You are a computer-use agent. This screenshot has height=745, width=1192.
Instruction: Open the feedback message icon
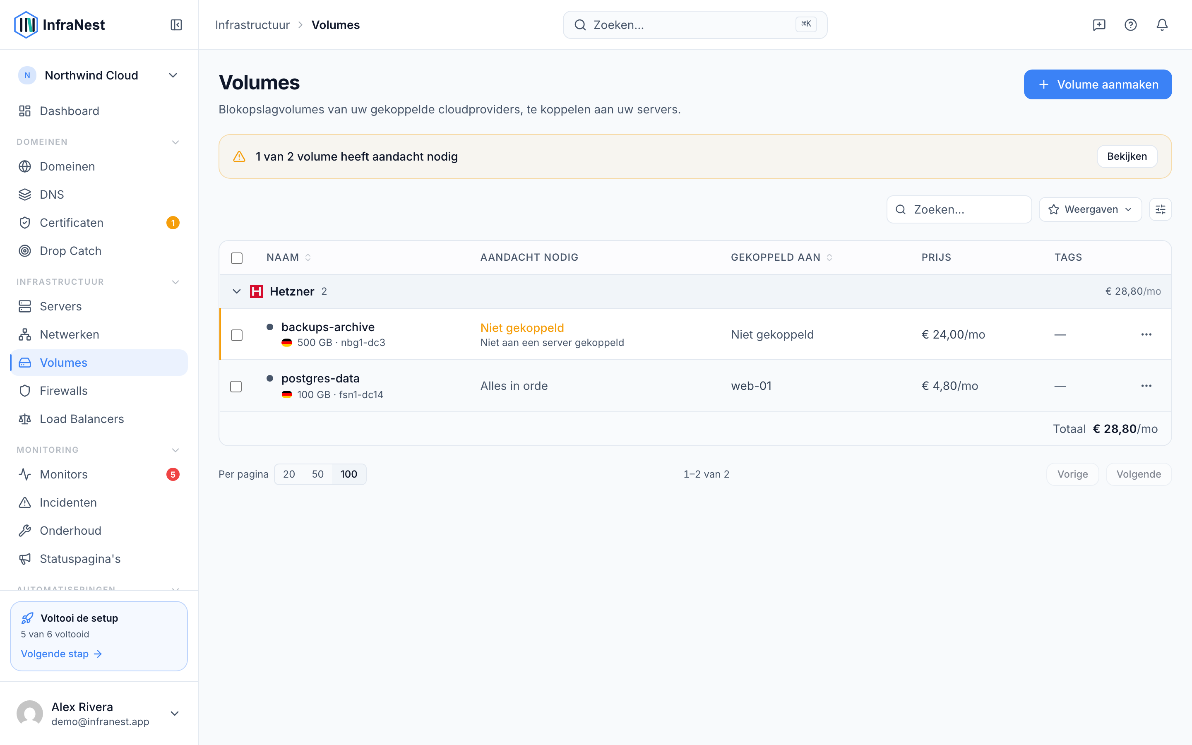(1099, 25)
